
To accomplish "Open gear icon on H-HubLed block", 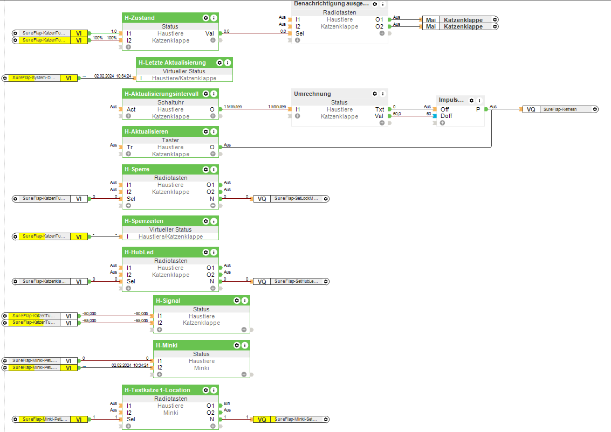I will pos(206,252).
